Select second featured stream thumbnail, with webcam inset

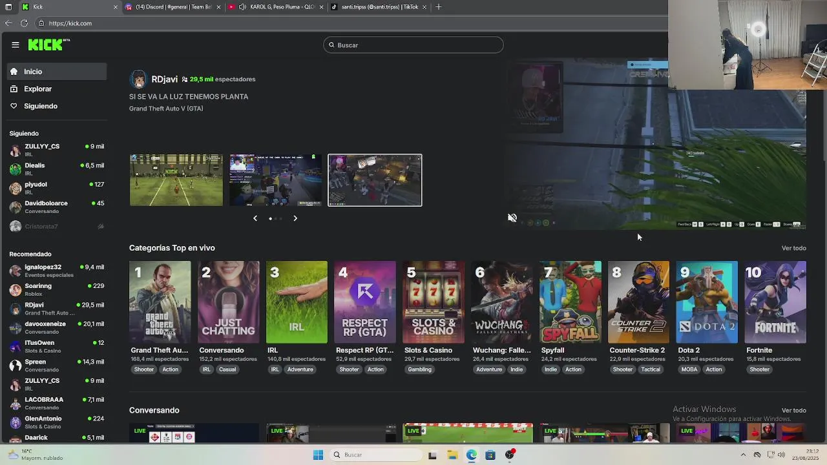(276, 180)
